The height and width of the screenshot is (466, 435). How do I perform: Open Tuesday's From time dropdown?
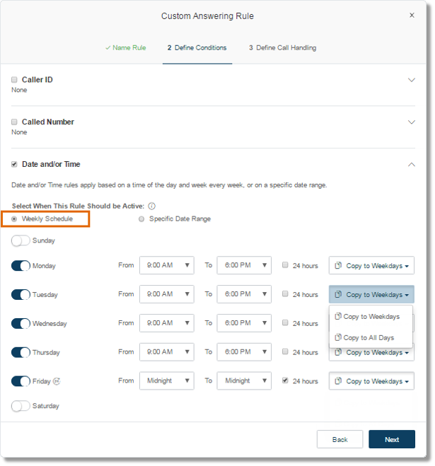click(x=167, y=294)
